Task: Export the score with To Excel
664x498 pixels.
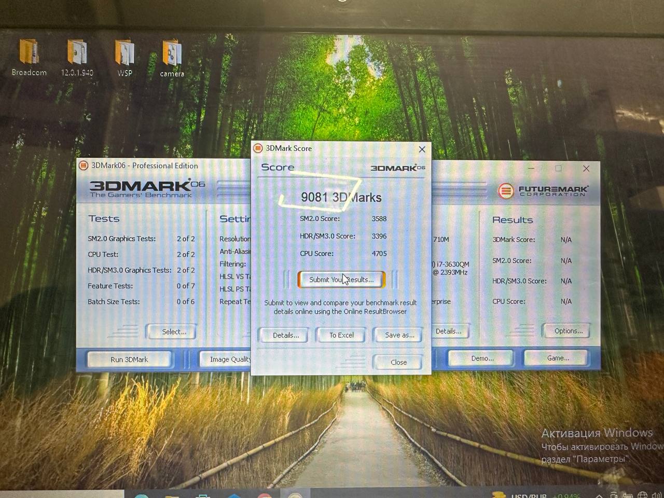Action: tap(341, 335)
